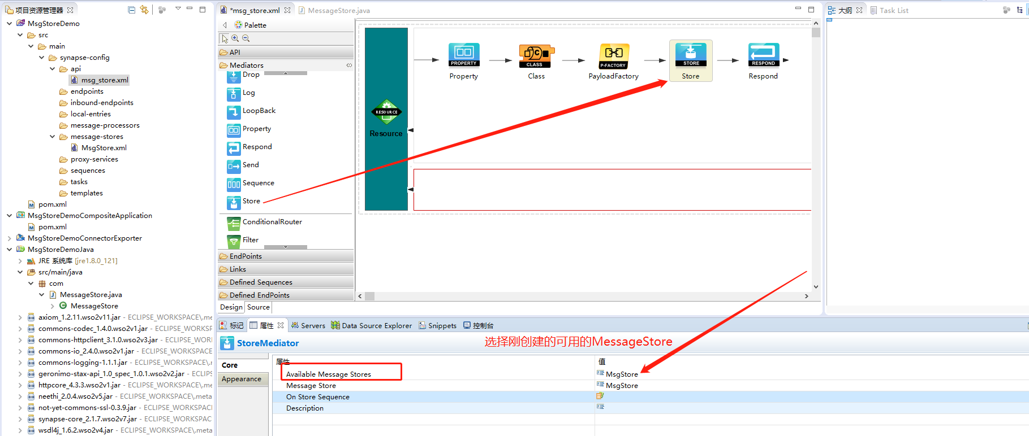Close the msg_store.xml editor tab
Viewport: 1029px width, 436px height.
pyautogui.click(x=287, y=10)
